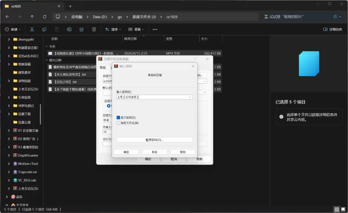Open the 排序 sort dropdown
The width and height of the screenshot is (348, 213).
[x=113, y=29]
